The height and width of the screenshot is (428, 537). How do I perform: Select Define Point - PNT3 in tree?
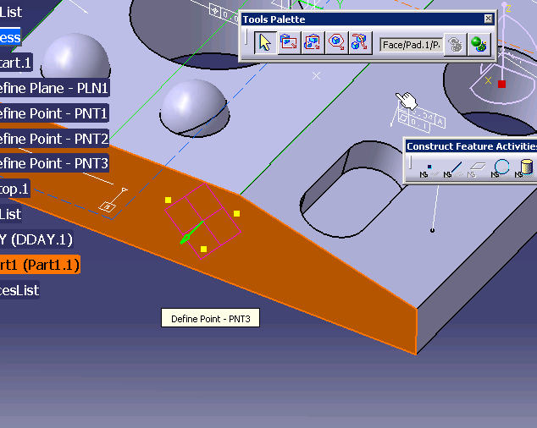coord(53,163)
